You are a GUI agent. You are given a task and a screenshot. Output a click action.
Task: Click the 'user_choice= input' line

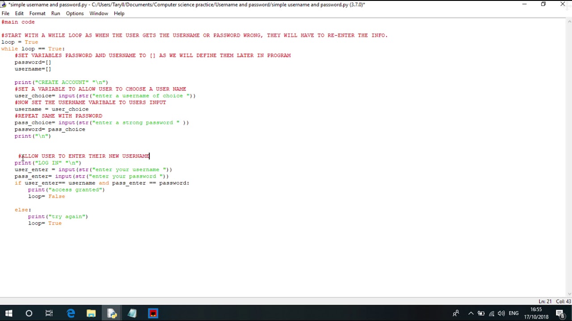click(105, 95)
